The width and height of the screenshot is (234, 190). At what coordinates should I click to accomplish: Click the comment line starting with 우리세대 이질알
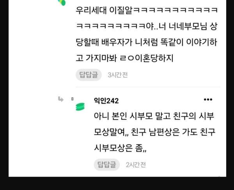click(x=147, y=10)
